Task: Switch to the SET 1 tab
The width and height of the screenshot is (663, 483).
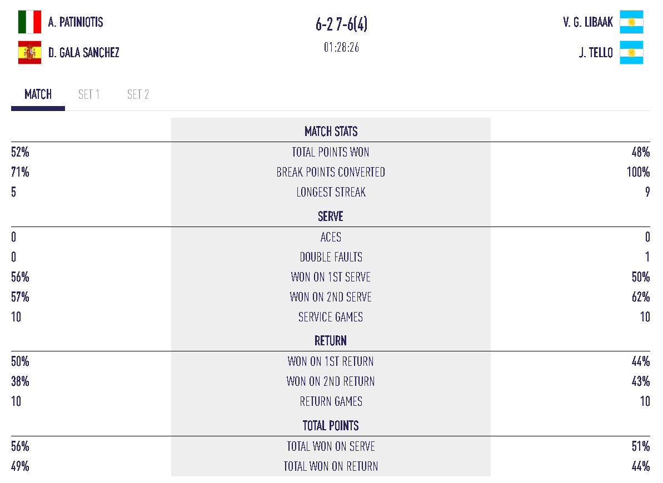Action: [x=89, y=94]
